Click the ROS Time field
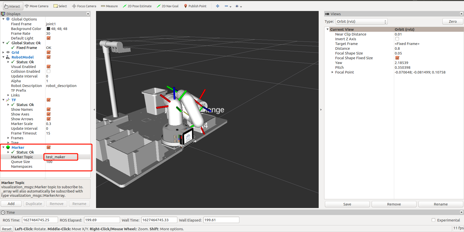The height and width of the screenshot is (232, 464). click(x=40, y=220)
